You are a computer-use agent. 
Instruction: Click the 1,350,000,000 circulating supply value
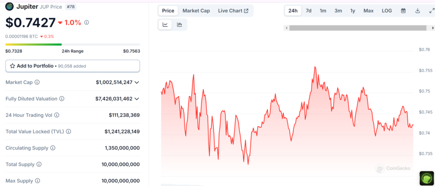(122, 148)
